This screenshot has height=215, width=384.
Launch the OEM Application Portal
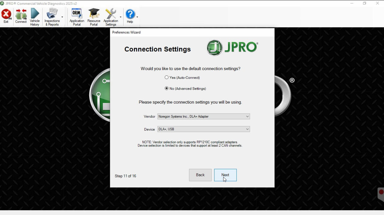(77, 17)
